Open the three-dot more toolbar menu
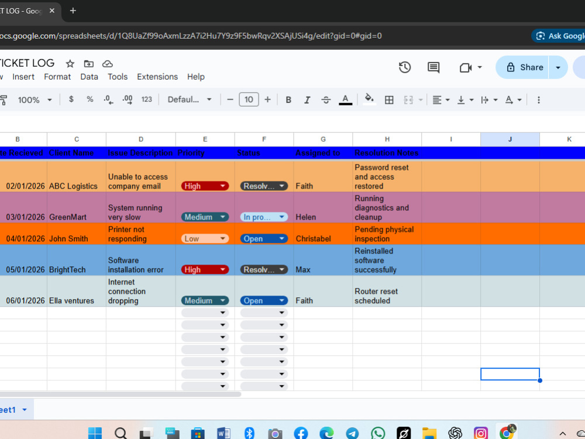The width and height of the screenshot is (585, 439). click(x=538, y=100)
